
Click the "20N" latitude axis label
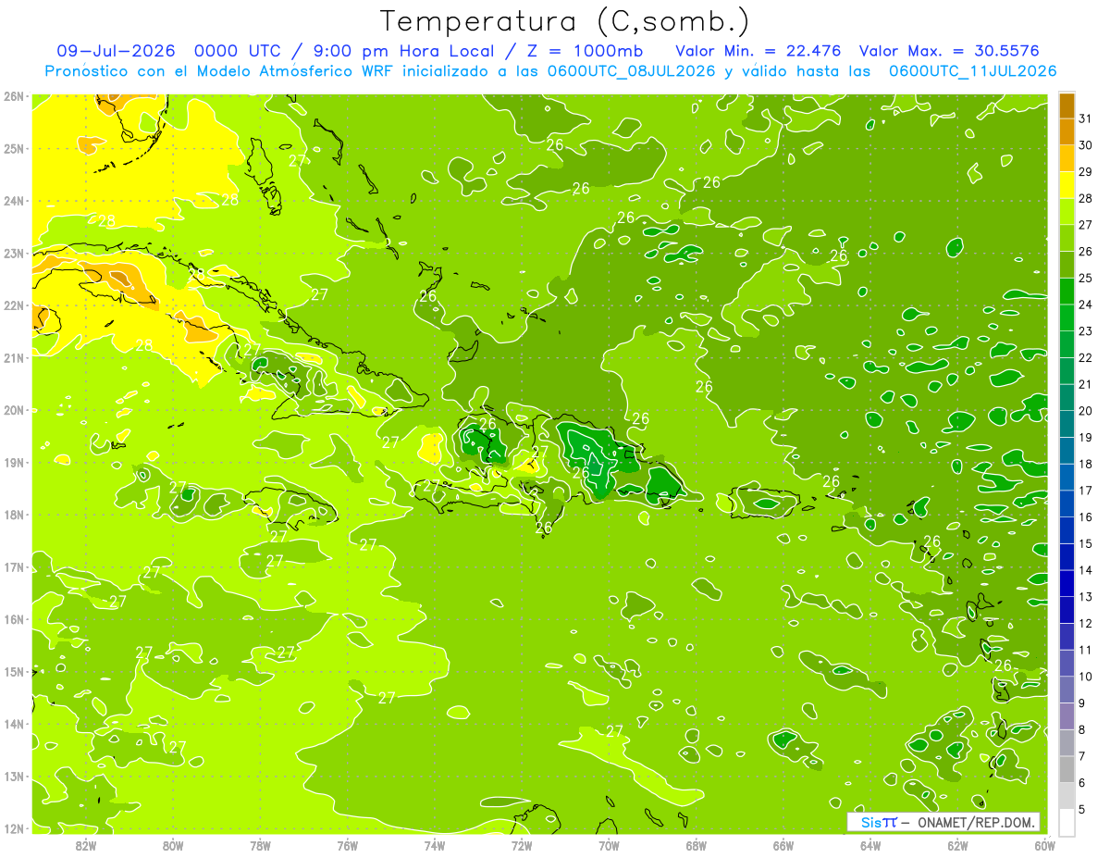[x=13, y=410]
